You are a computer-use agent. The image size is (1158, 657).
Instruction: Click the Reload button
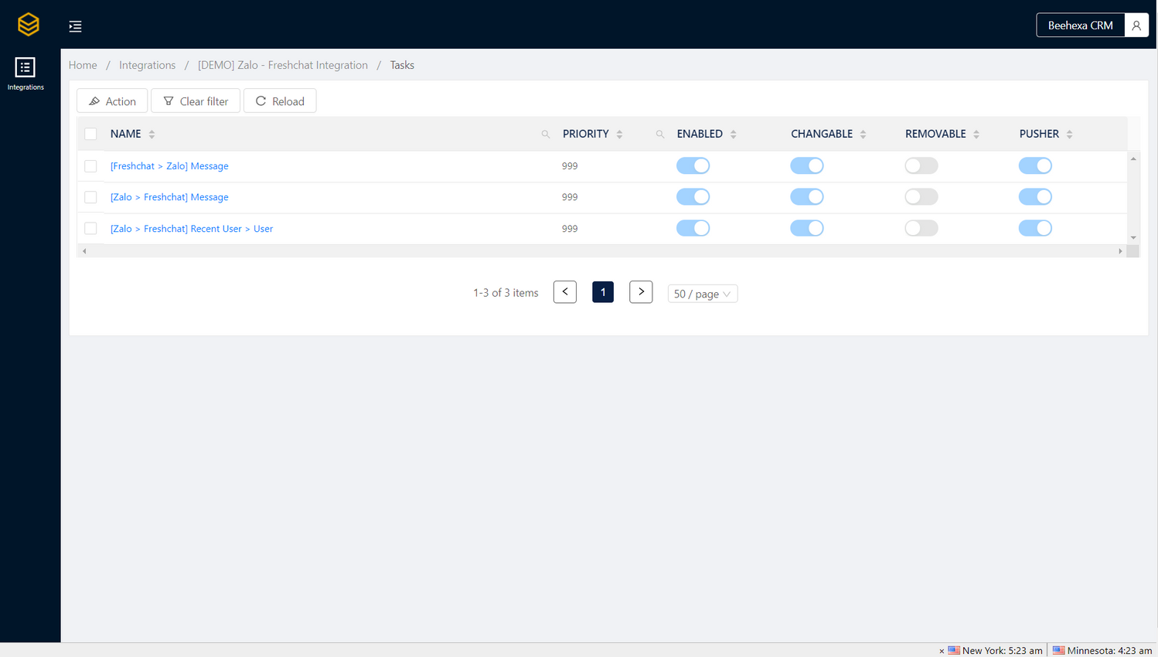(x=280, y=100)
